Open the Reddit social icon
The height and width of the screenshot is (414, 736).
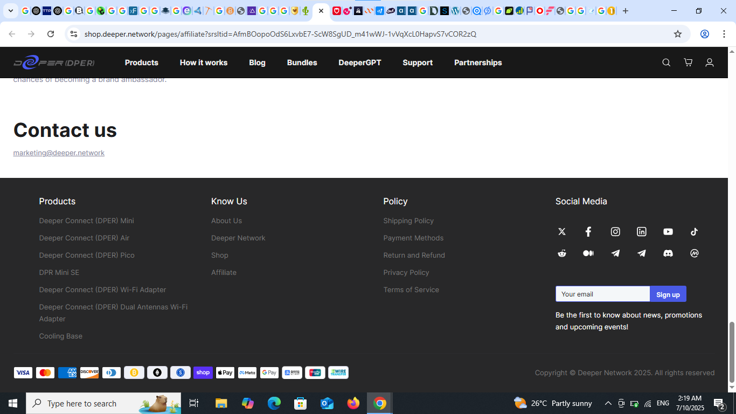[562, 253]
